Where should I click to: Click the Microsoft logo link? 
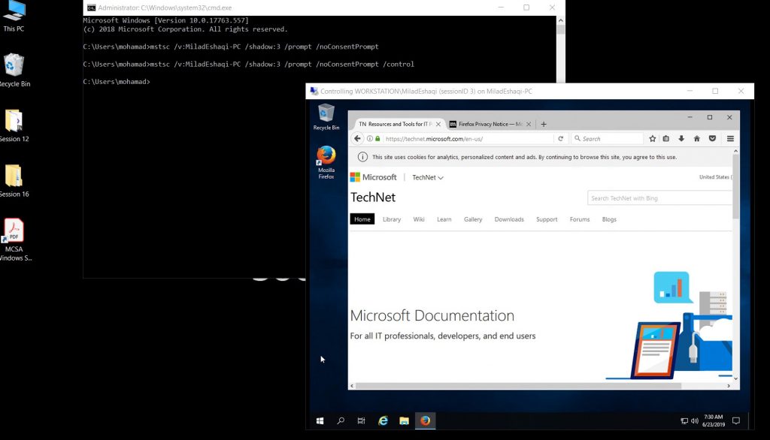point(373,177)
